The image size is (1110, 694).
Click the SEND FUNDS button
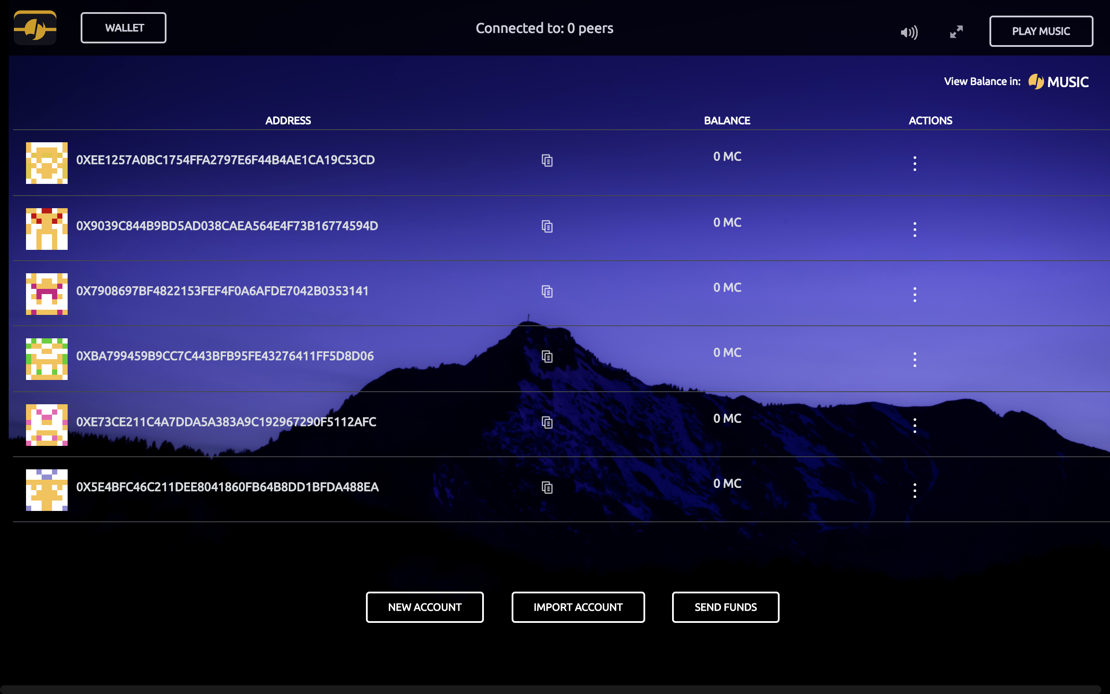(725, 607)
